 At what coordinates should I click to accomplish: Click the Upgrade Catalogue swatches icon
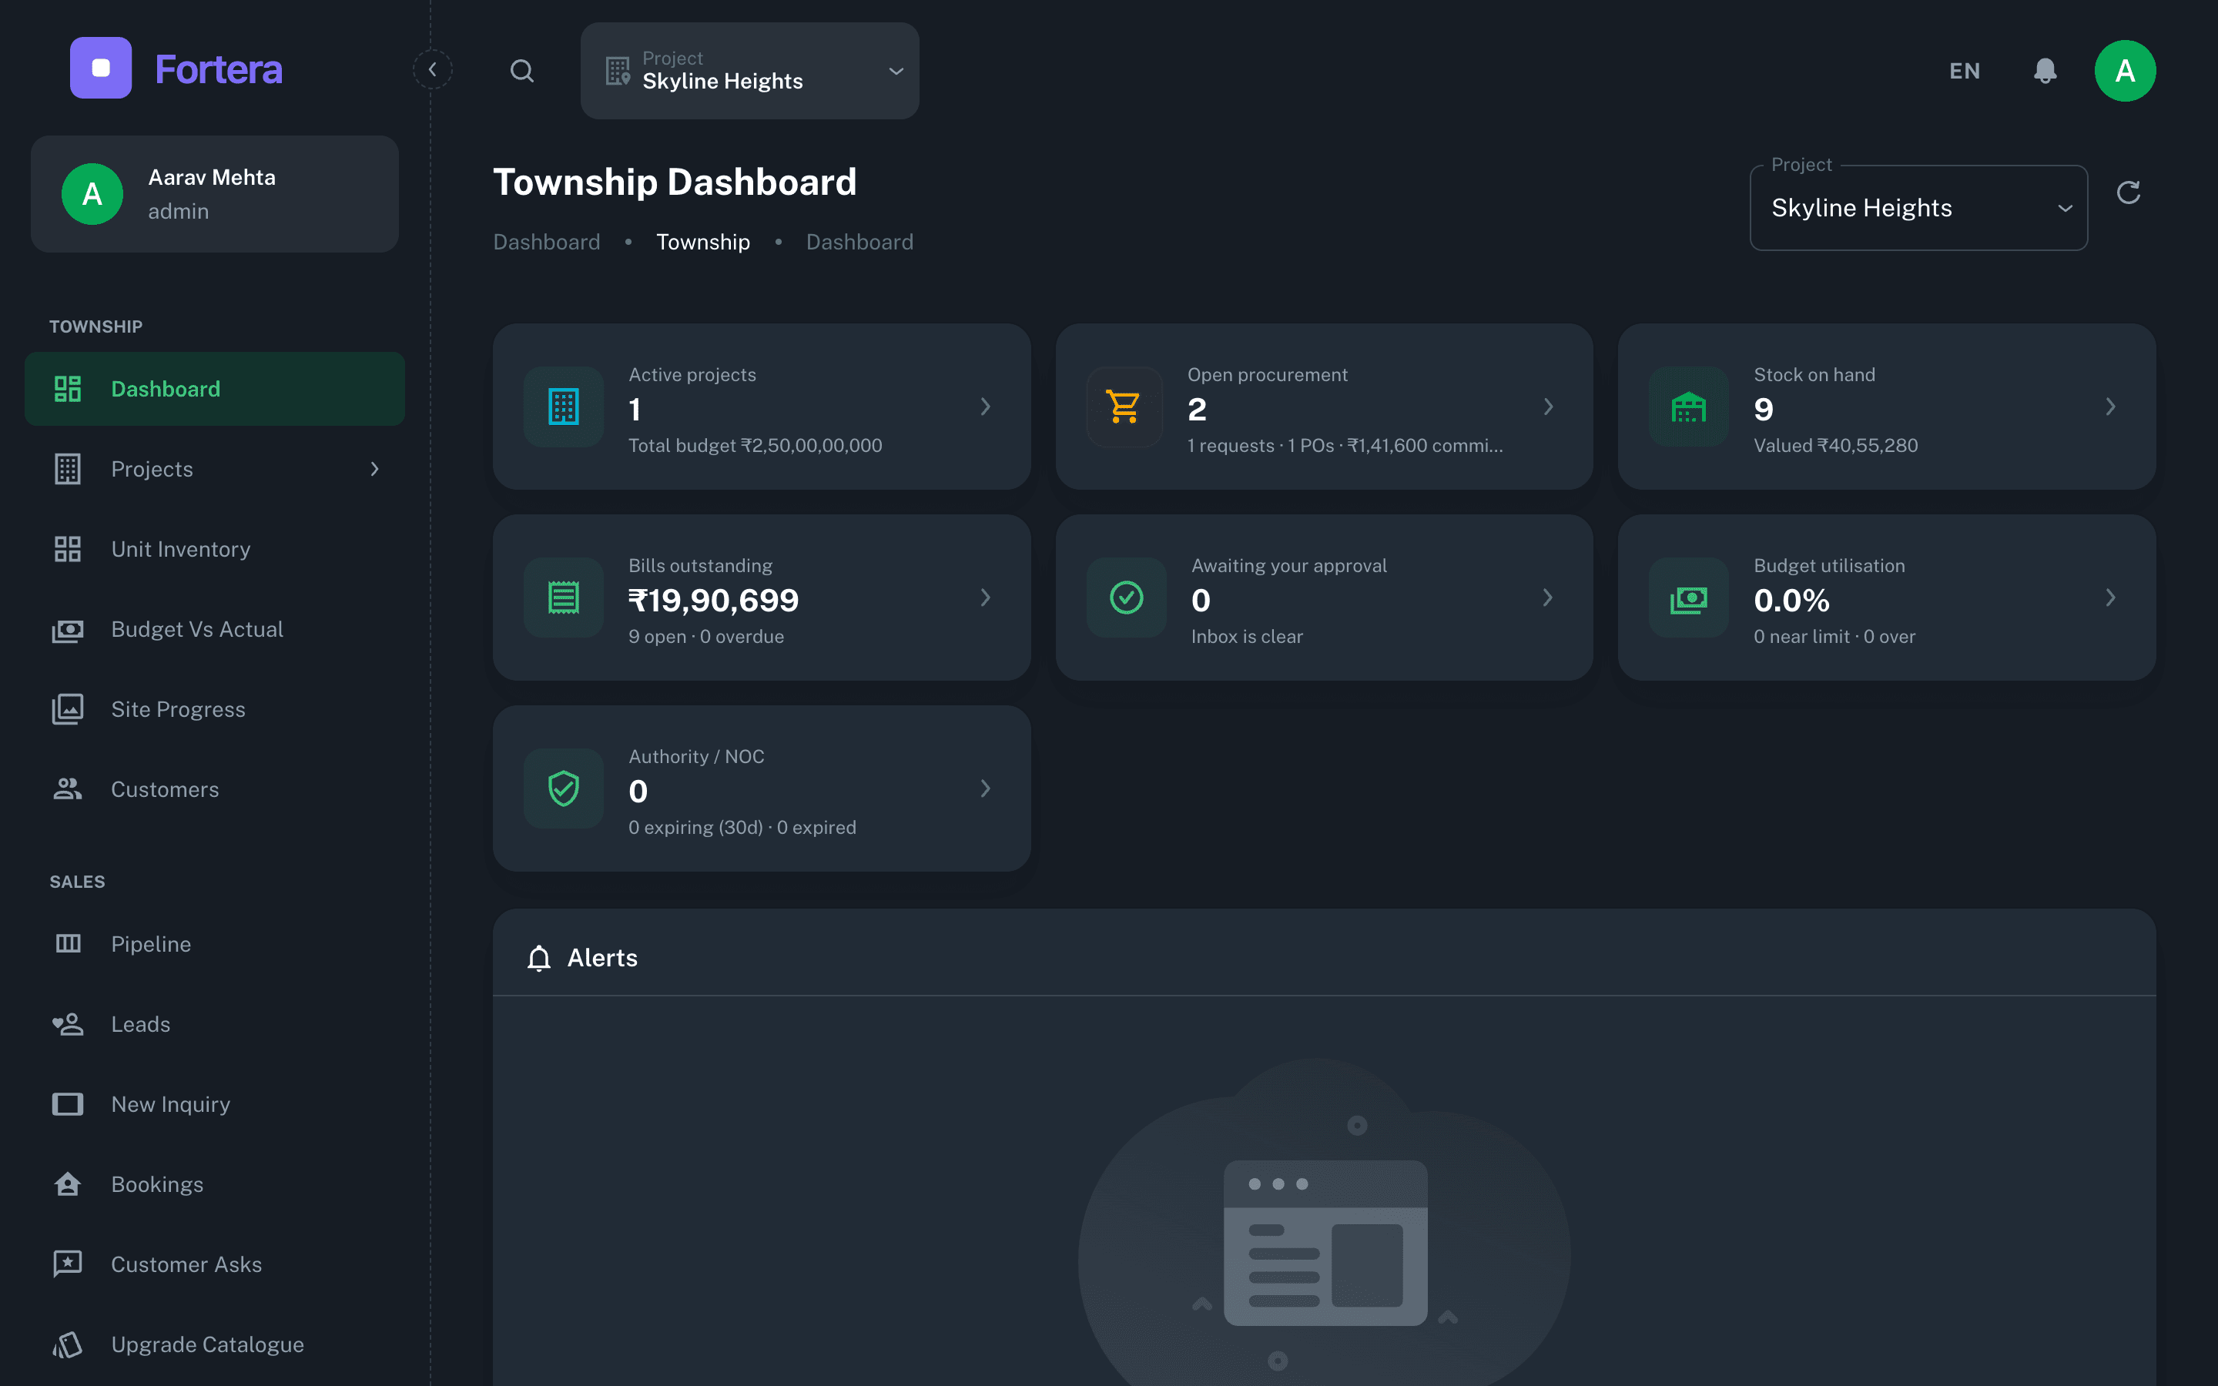point(68,1344)
